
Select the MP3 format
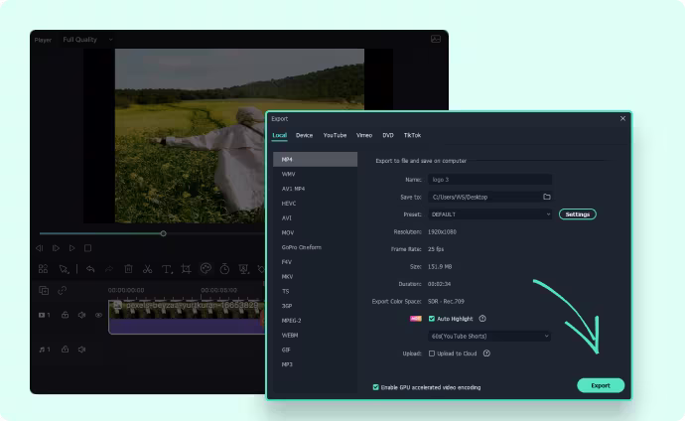315,364
